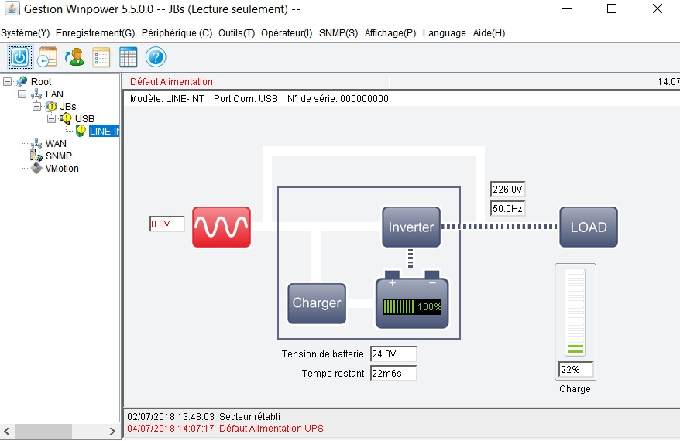This screenshot has height=441, width=680.
Task: Open the Outils(T) menu
Action: click(x=236, y=33)
